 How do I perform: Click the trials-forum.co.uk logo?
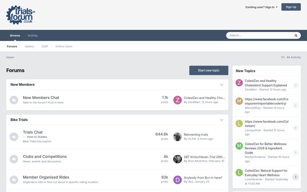tap(20, 15)
